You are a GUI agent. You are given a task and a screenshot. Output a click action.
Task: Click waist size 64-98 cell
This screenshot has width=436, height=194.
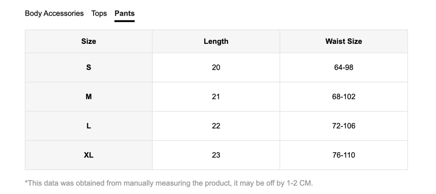(344, 68)
